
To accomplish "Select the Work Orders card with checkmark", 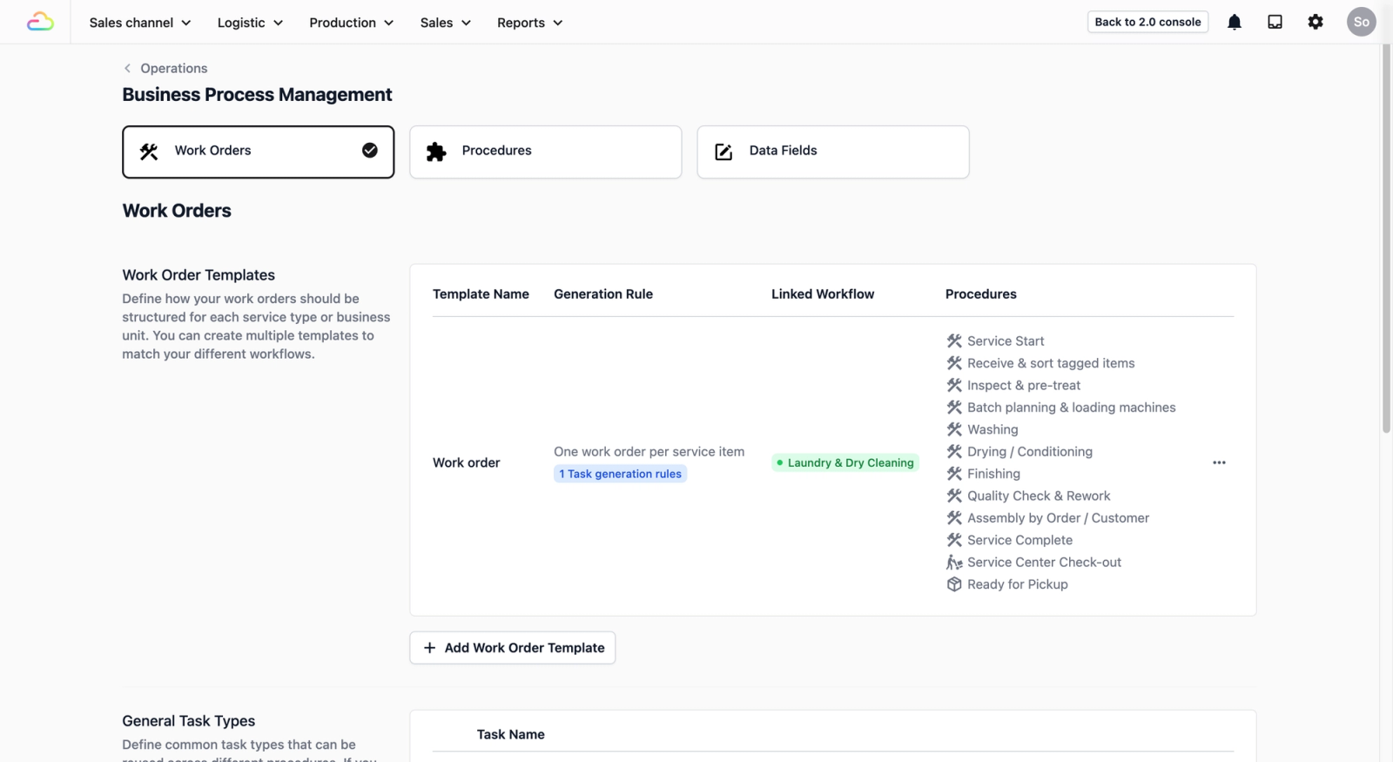I will click(x=258, y=152).
